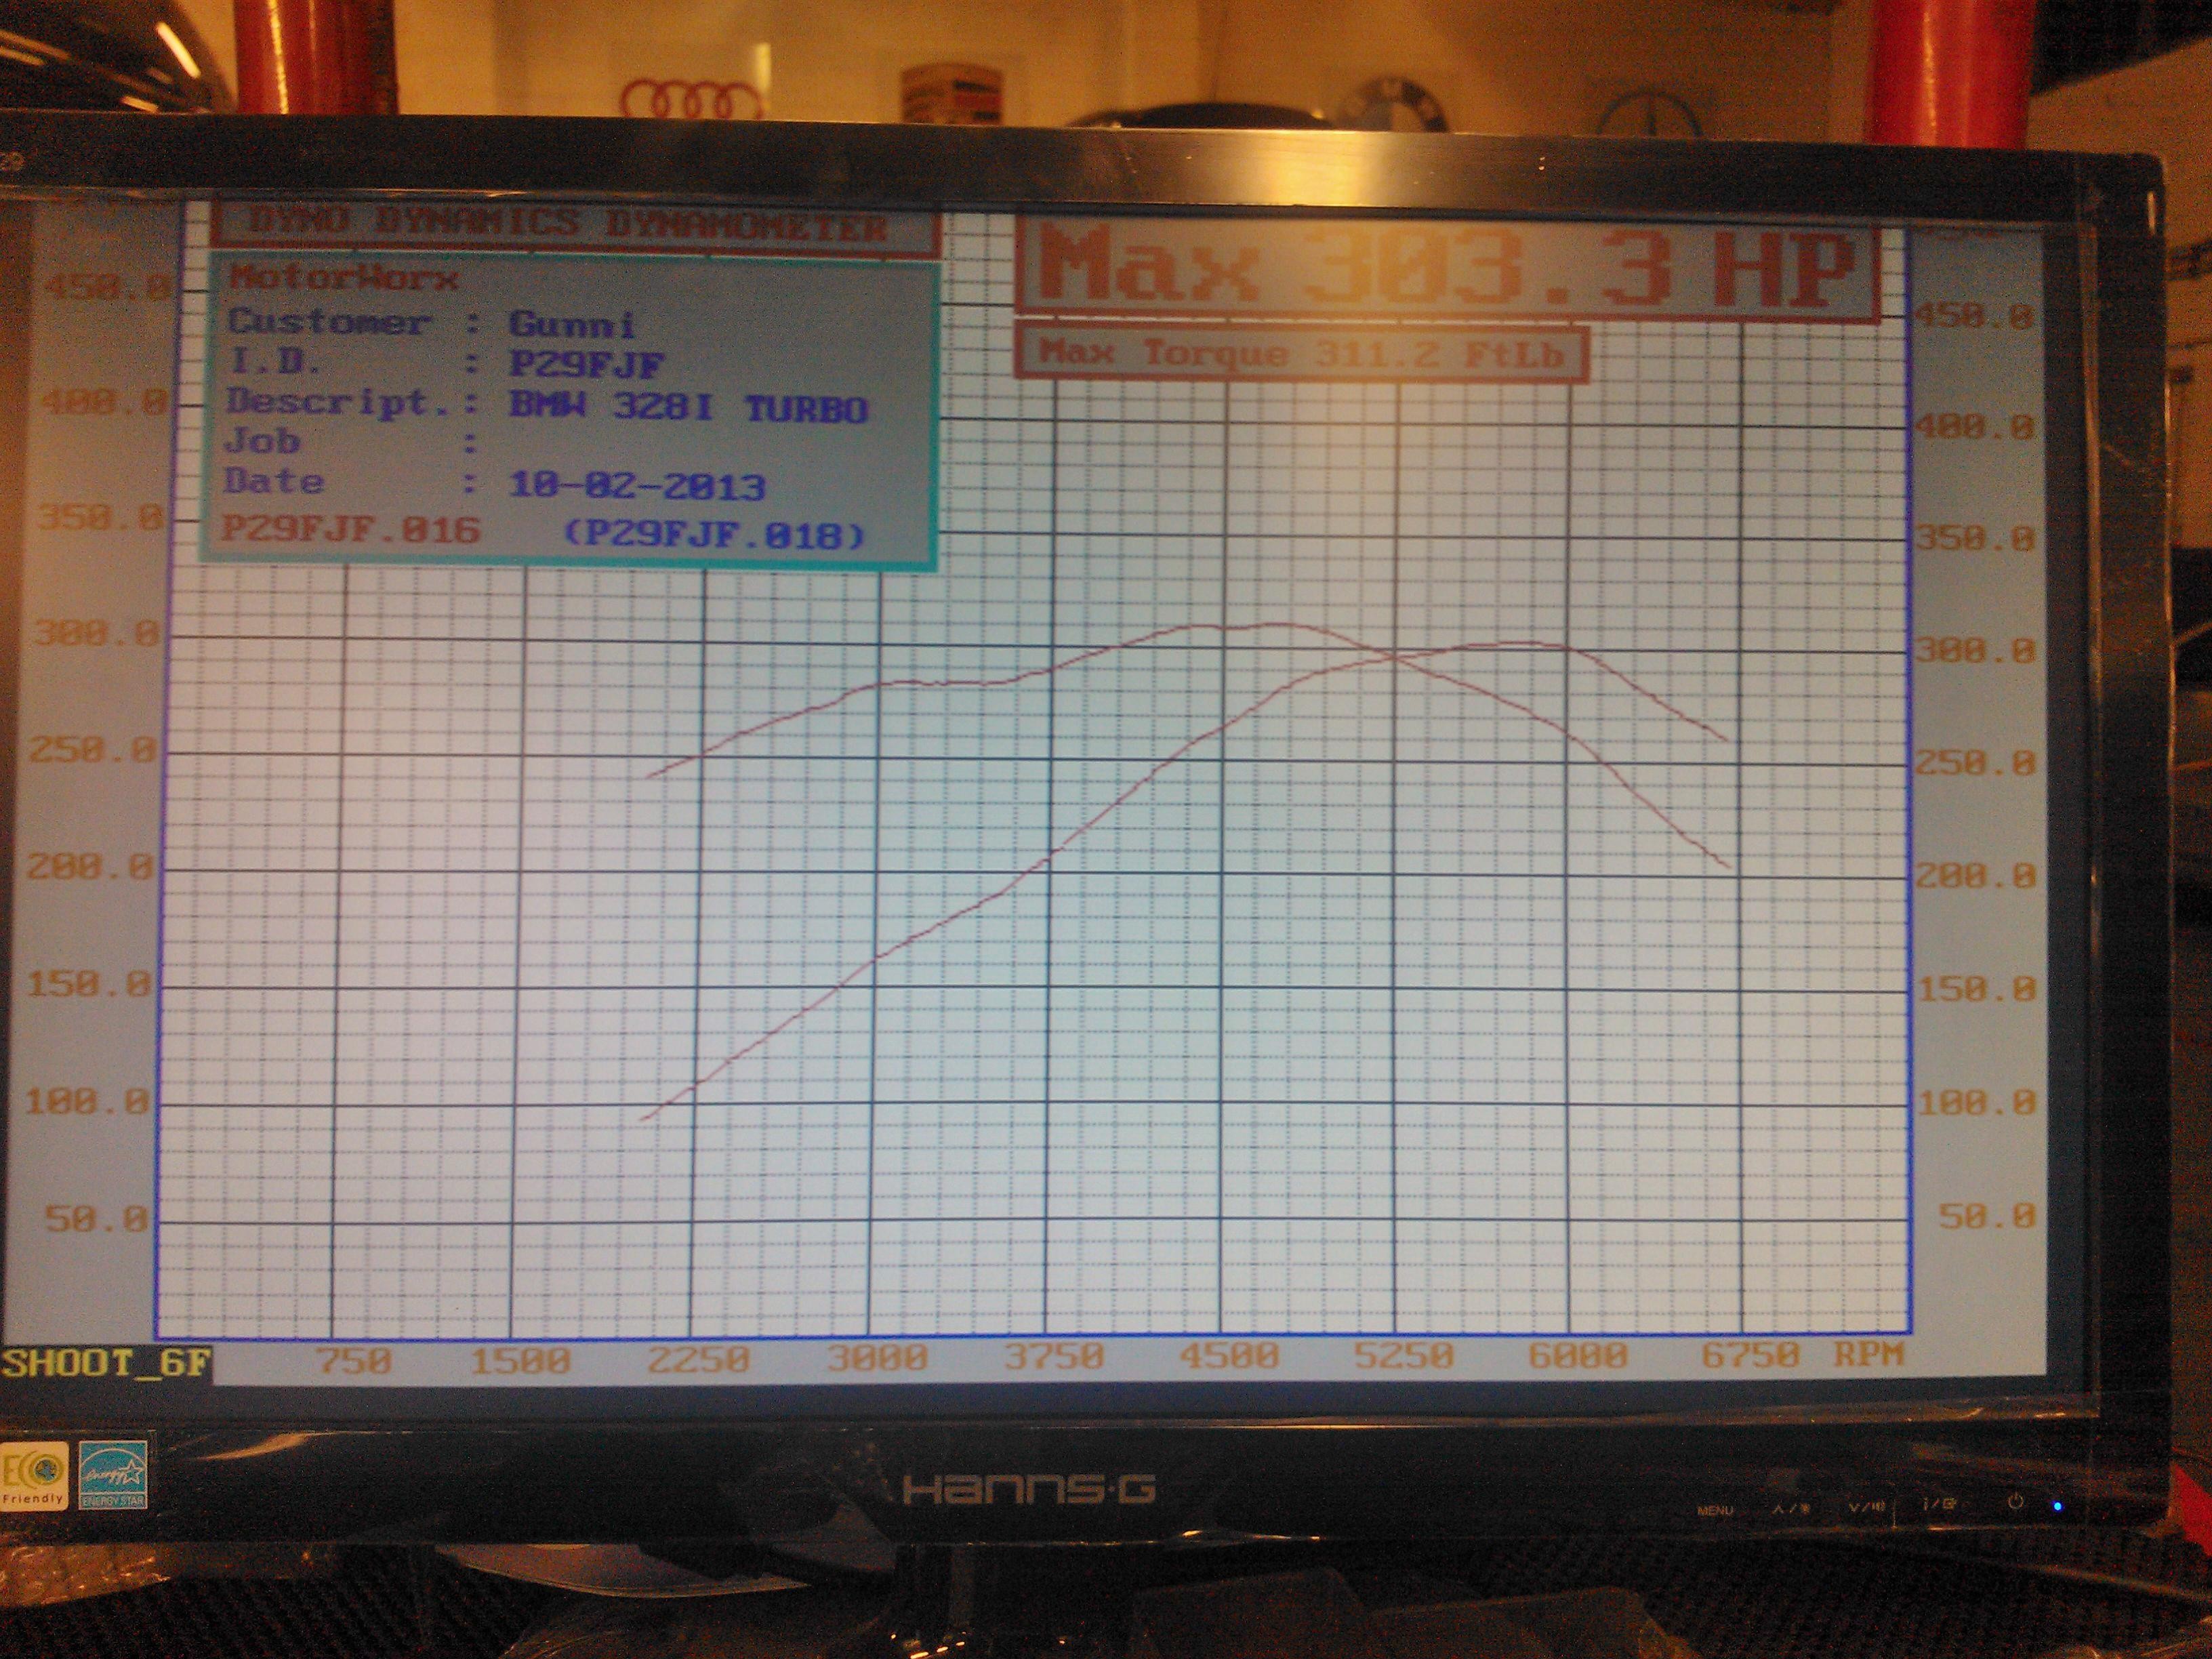The height and width of the screenshot is (1659, 2212).
Task: Click the 4500 RPM axis label
Action: (x=1229, y=1357)
